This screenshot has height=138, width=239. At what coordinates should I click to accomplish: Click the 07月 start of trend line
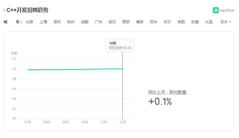click(x=28, y=70)
